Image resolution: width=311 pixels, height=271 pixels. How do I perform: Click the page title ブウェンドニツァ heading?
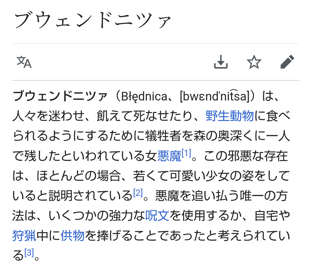pyautogui.click(x=93, y=21)
